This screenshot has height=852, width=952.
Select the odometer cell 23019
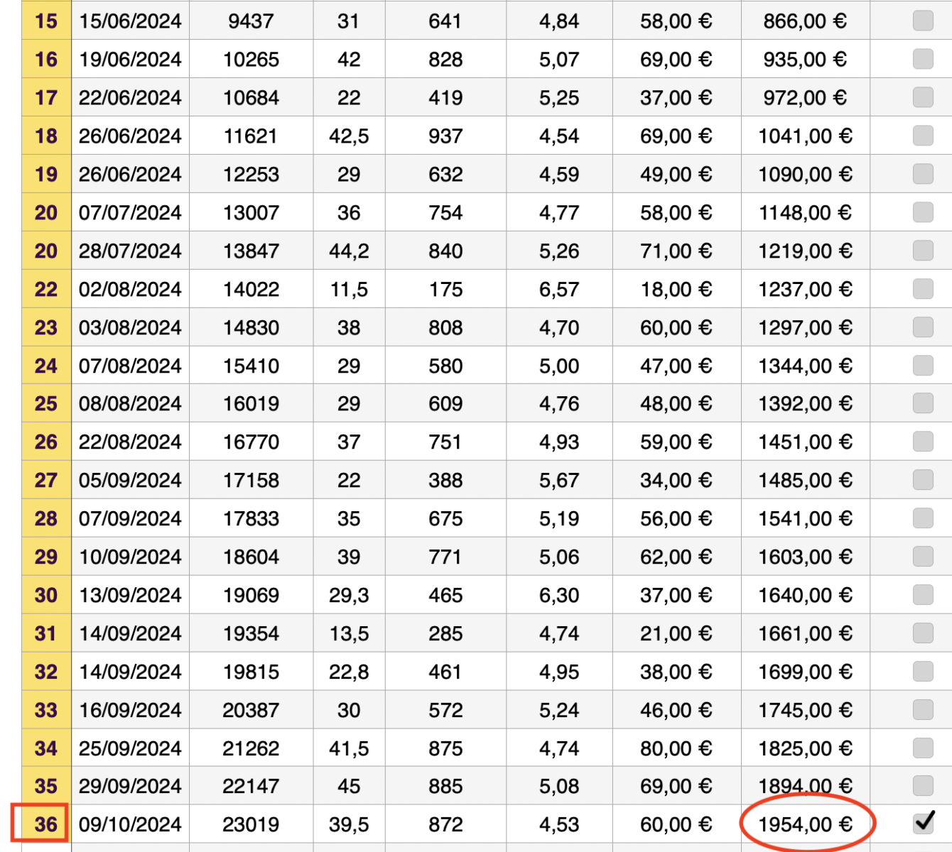tap(251, 824)
